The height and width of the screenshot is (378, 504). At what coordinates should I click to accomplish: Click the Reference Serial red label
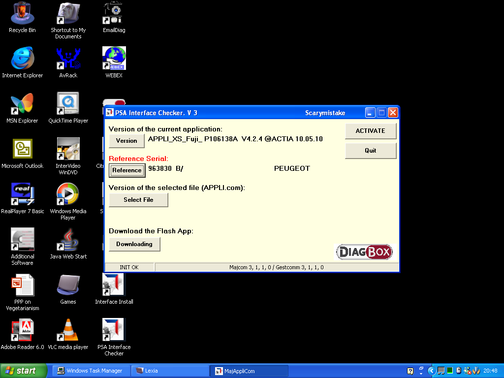(138, 158)
